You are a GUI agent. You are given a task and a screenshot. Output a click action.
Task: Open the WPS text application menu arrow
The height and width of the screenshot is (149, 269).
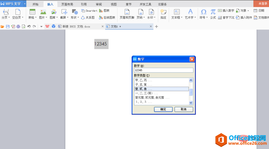click(x=25, y=4)
